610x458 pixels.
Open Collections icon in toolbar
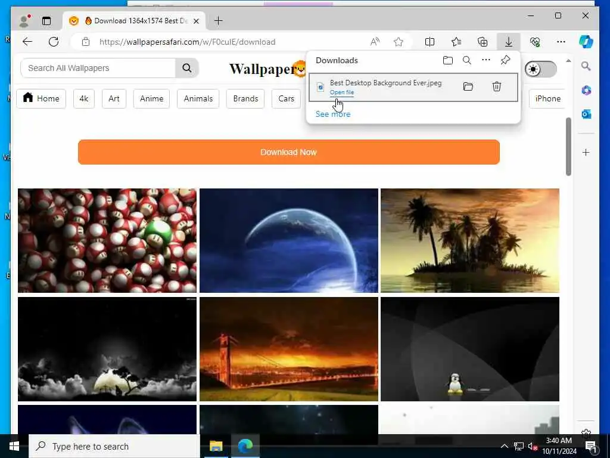pyautogui.click(x=483, y=42)
